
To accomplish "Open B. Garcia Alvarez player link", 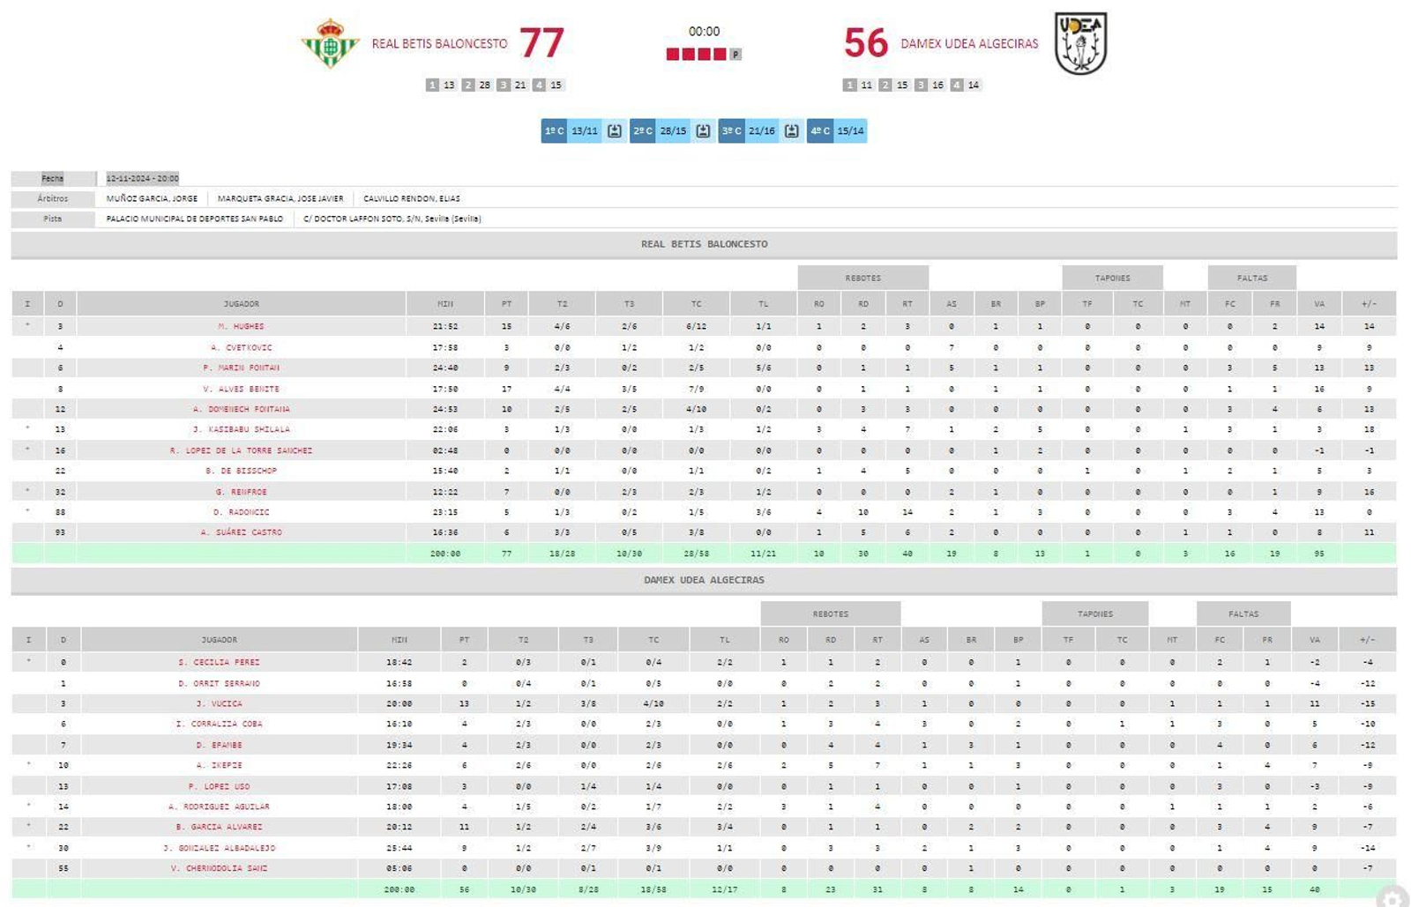I will pos(219,827).
